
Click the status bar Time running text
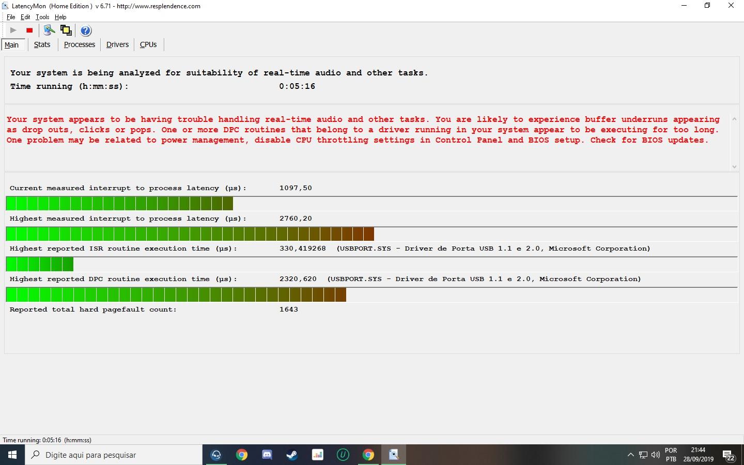47,440
